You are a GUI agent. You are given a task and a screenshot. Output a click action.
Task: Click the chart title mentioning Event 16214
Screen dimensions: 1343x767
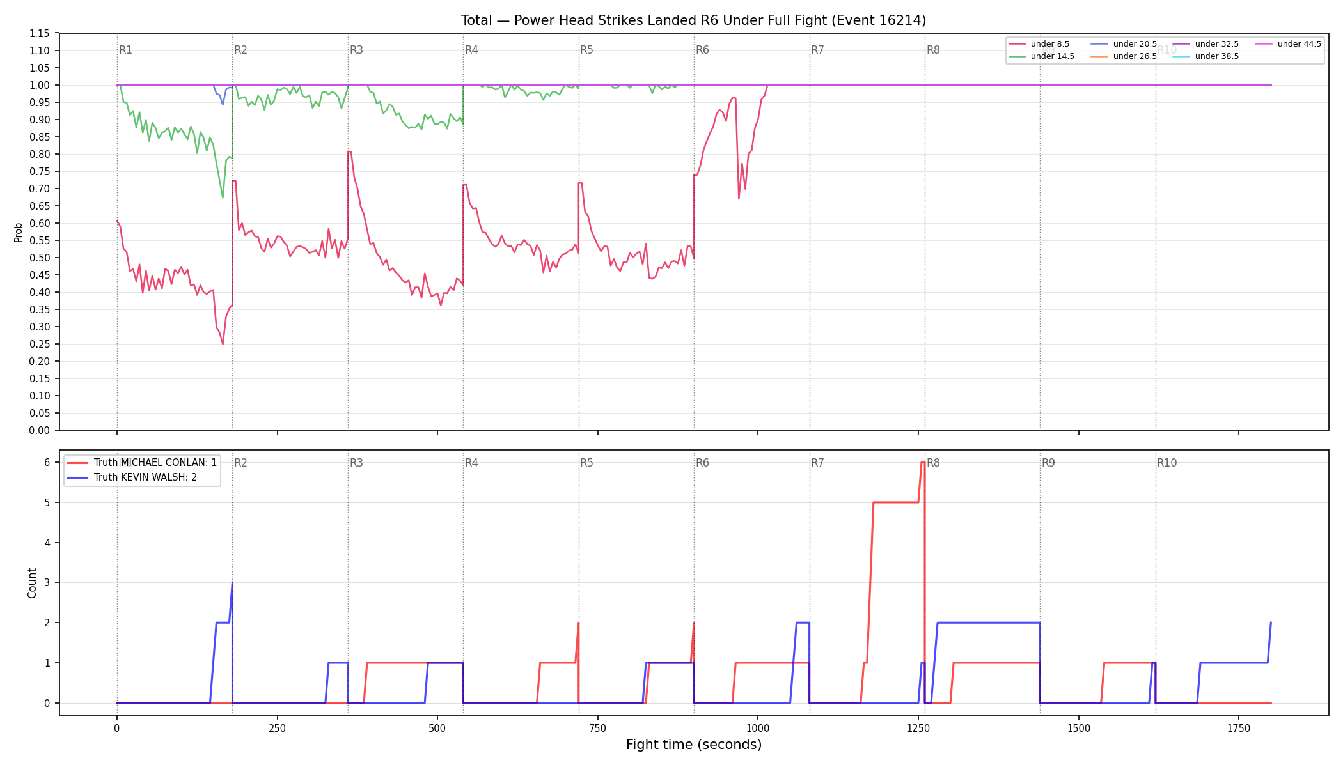pos(693,20)
